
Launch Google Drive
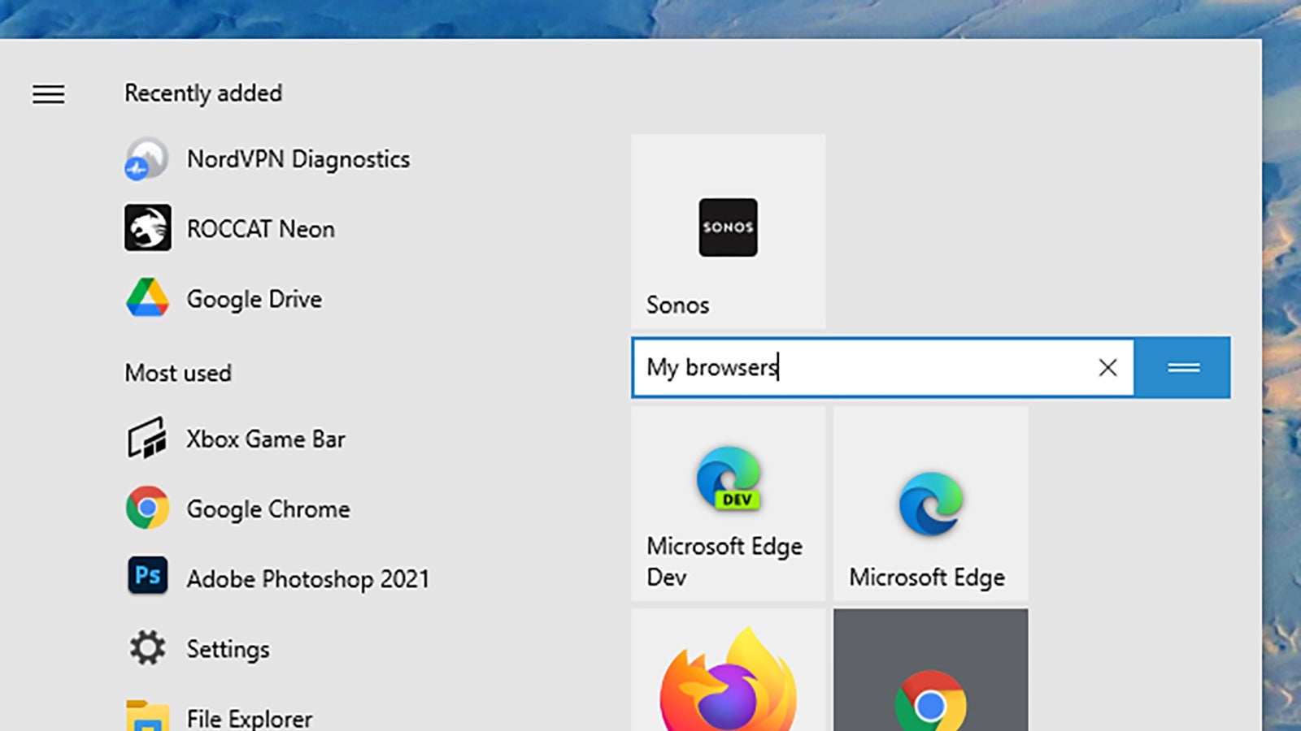point(254,299)
